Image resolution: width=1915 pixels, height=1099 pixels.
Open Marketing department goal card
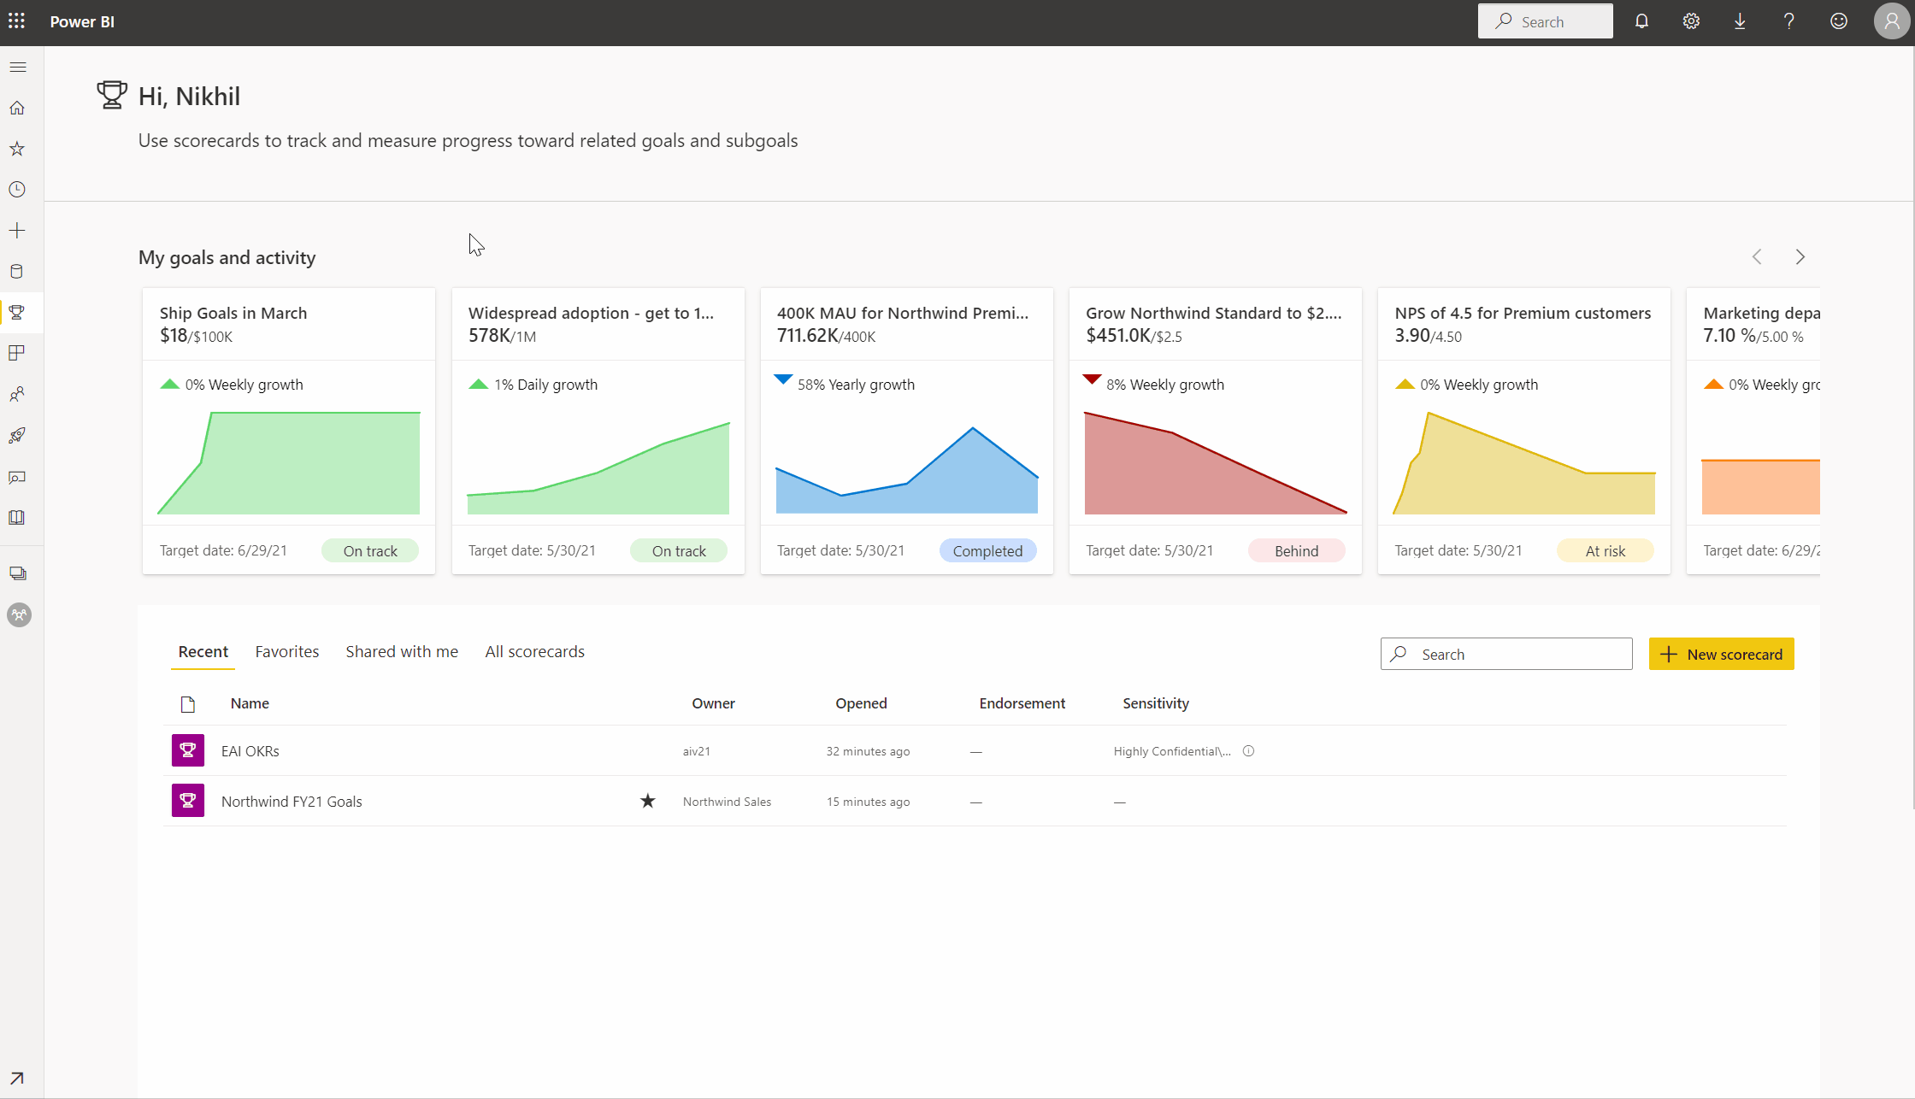click(x=1753, y=431)
